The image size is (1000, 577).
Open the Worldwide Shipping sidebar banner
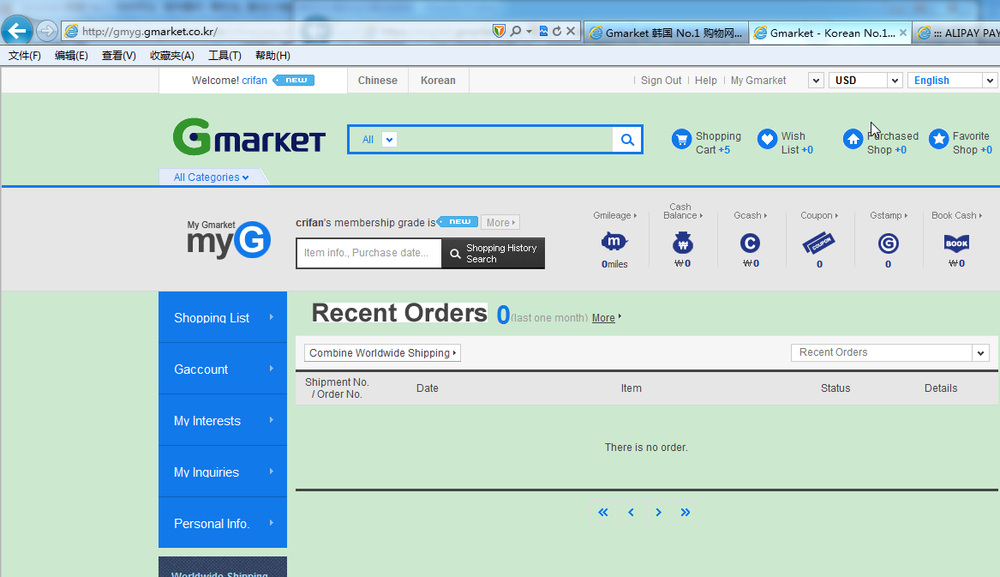click(x=223, y=568)
